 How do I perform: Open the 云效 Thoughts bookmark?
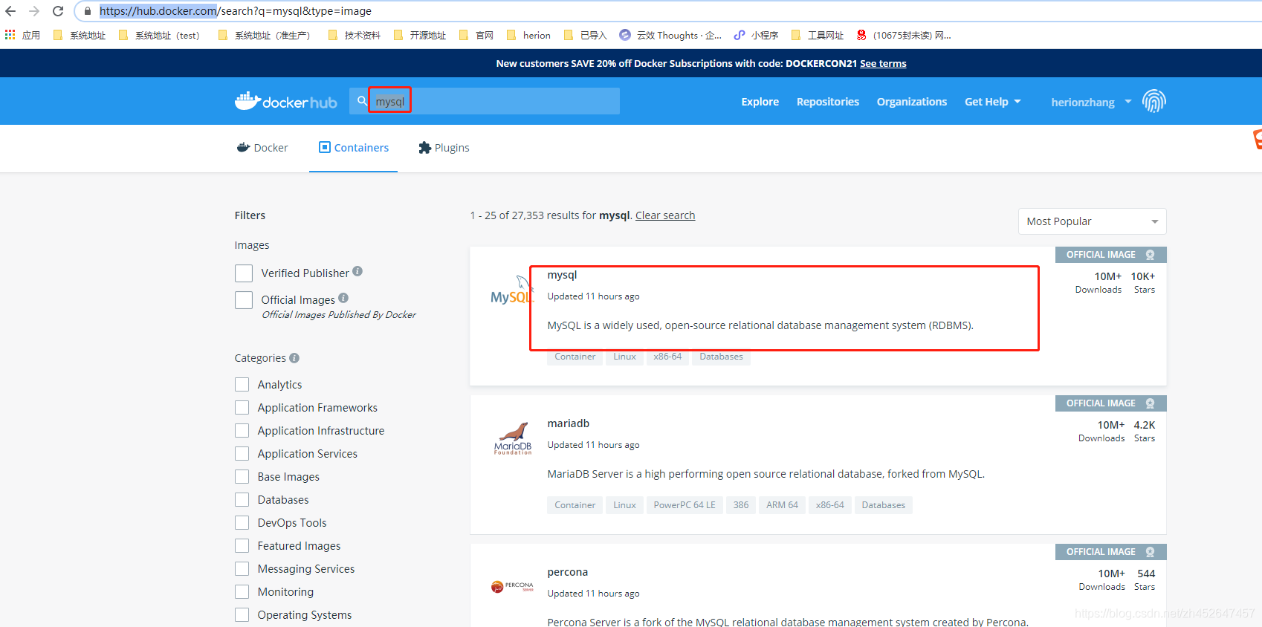(x=670, y=35)
